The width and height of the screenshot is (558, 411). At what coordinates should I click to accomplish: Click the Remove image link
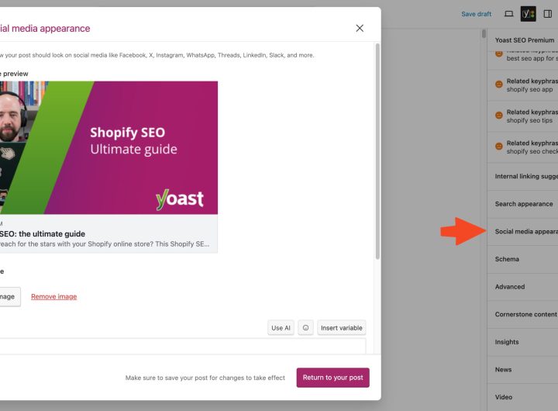click(x=53, y=296)
